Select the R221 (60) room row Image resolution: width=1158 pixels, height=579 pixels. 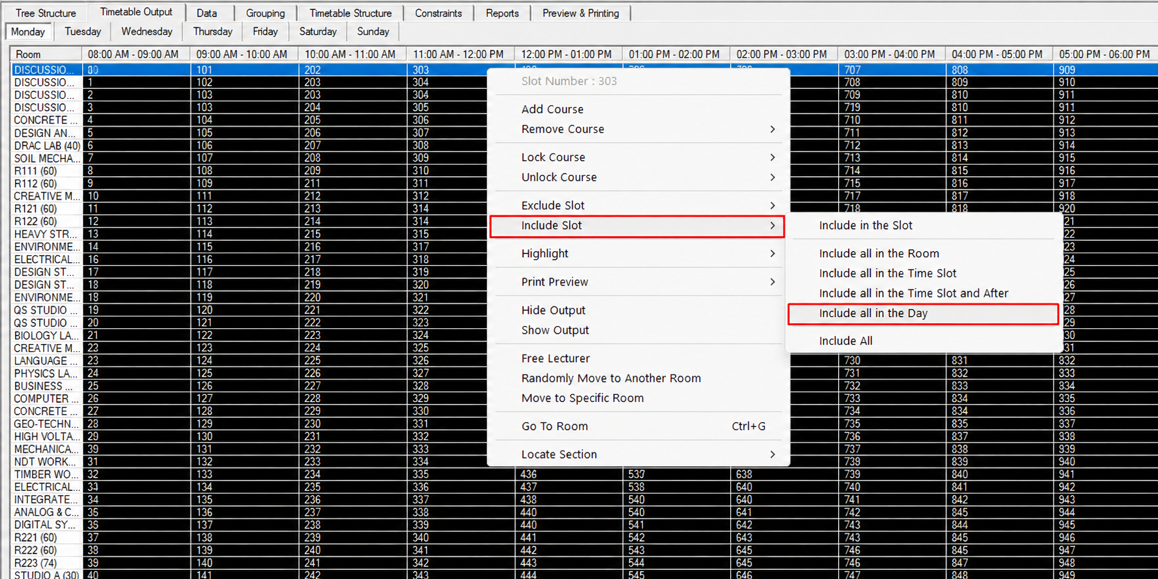point(47,538)
